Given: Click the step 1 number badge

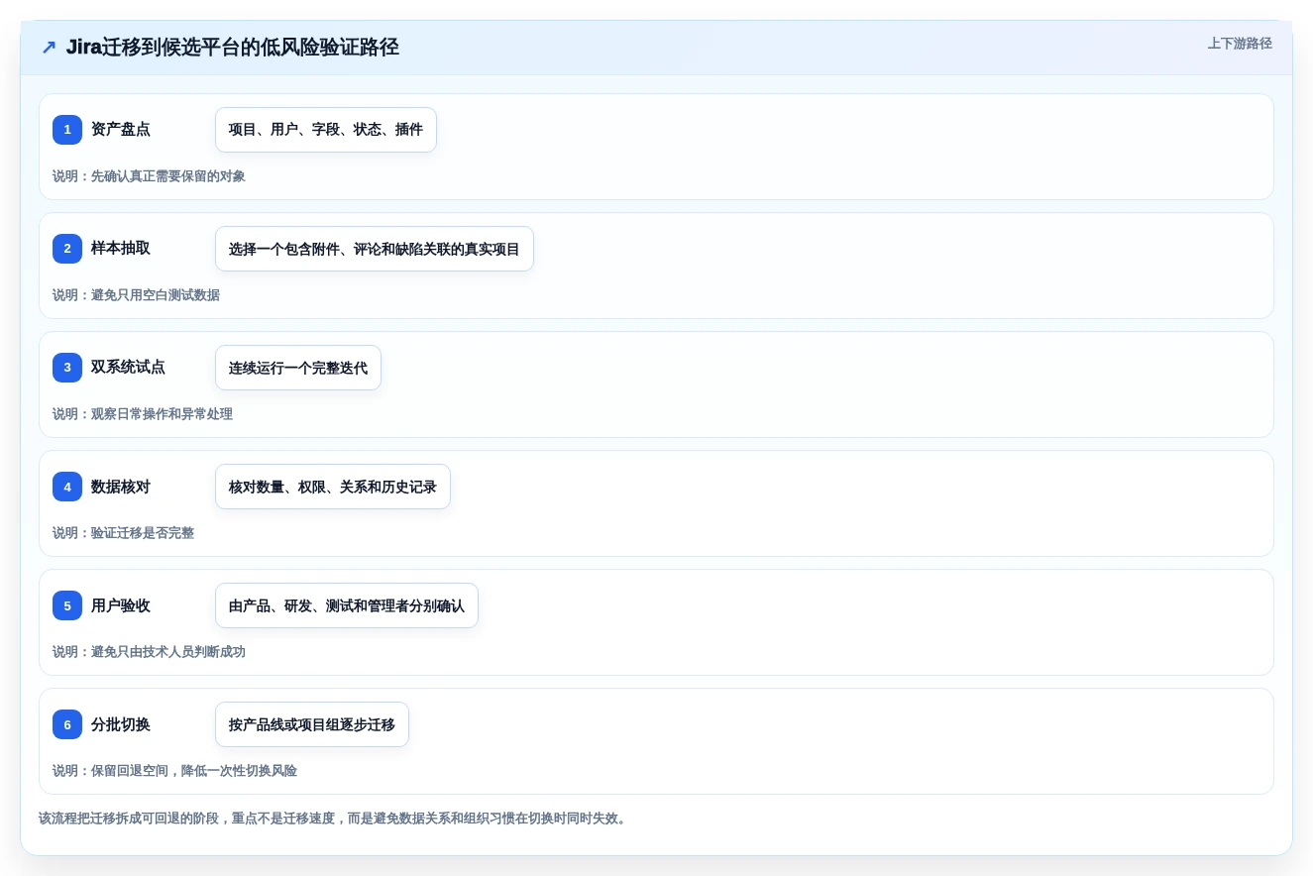Looking at the screenshot, I should pos(67,130).
